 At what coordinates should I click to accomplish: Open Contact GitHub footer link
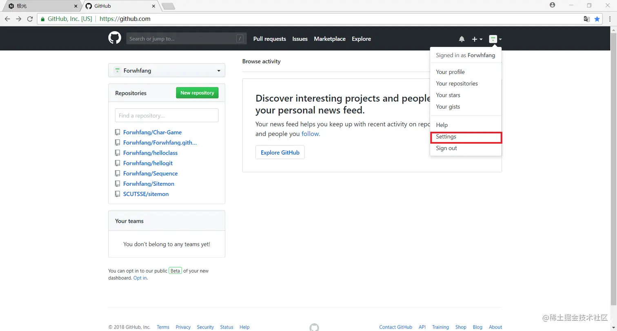point(395,327)
